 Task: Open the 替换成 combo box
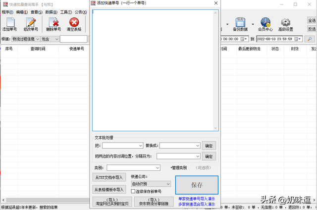pyautogui.click(x=180, y=146)
